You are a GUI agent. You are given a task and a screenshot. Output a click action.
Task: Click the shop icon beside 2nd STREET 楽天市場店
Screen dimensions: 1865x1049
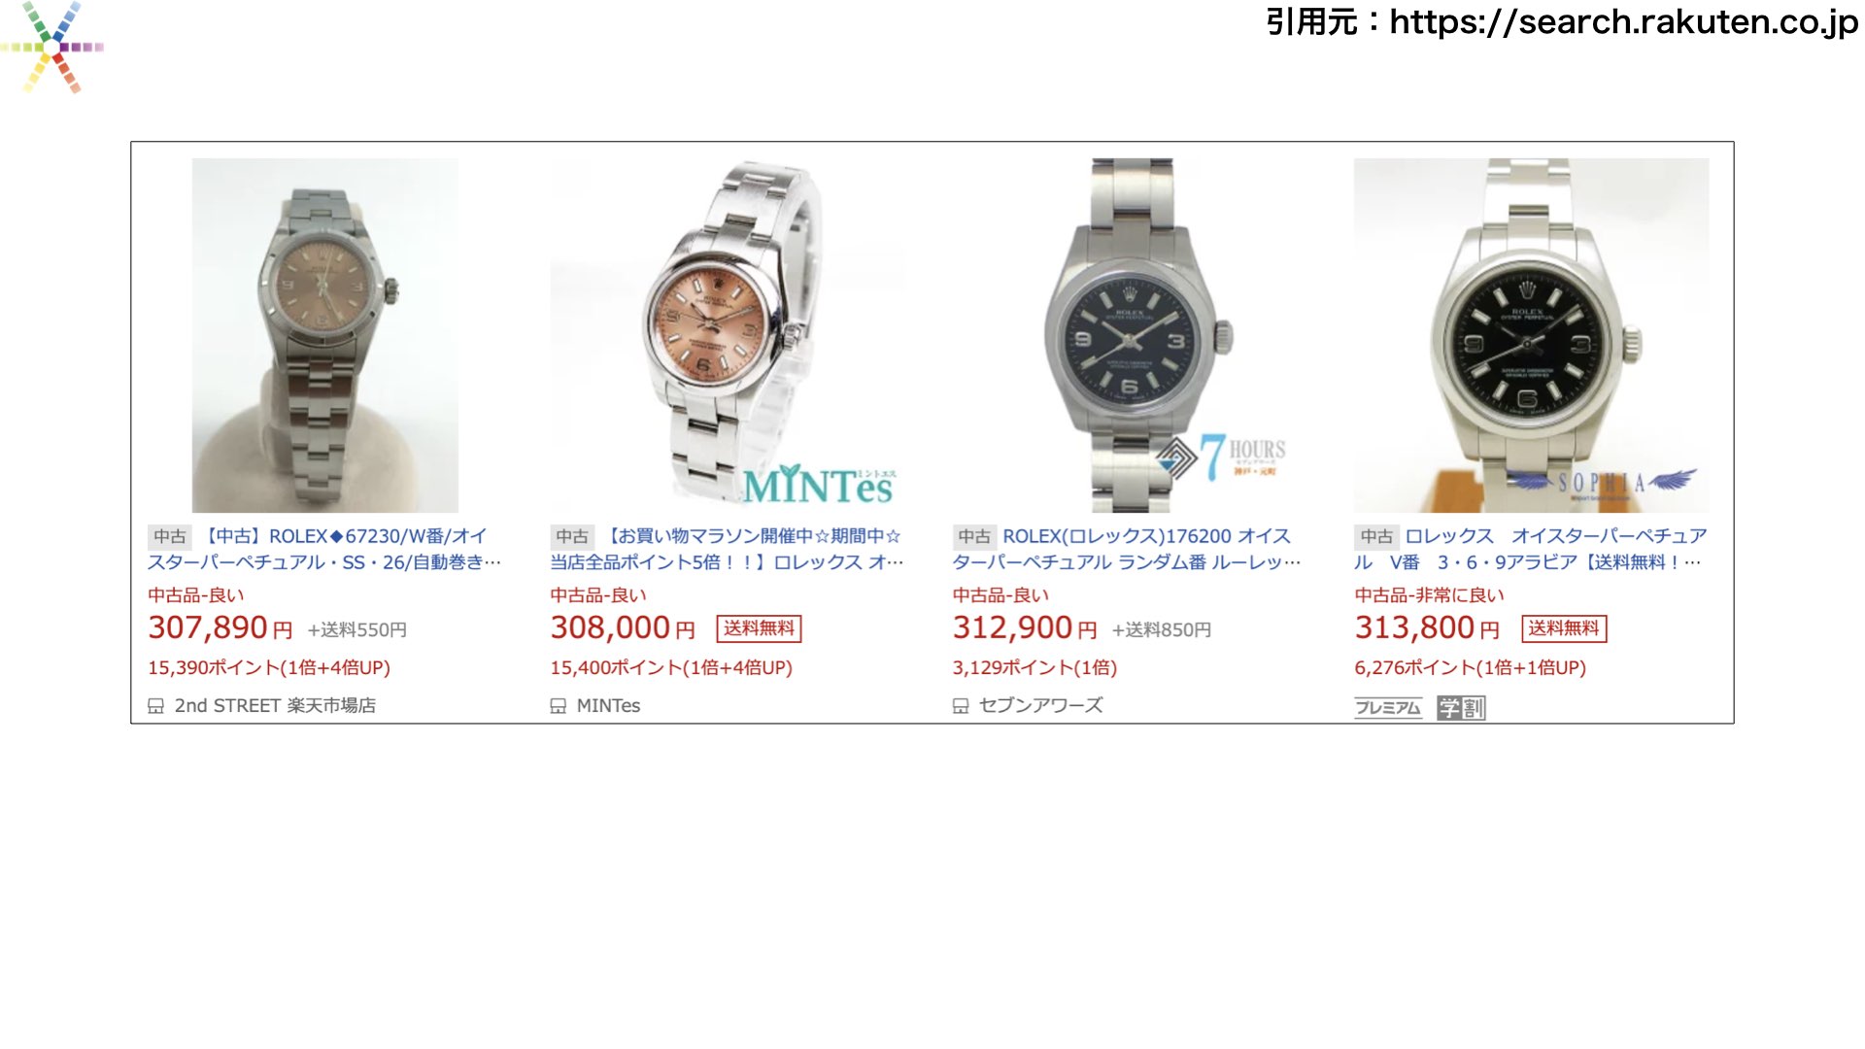[155, 706]
